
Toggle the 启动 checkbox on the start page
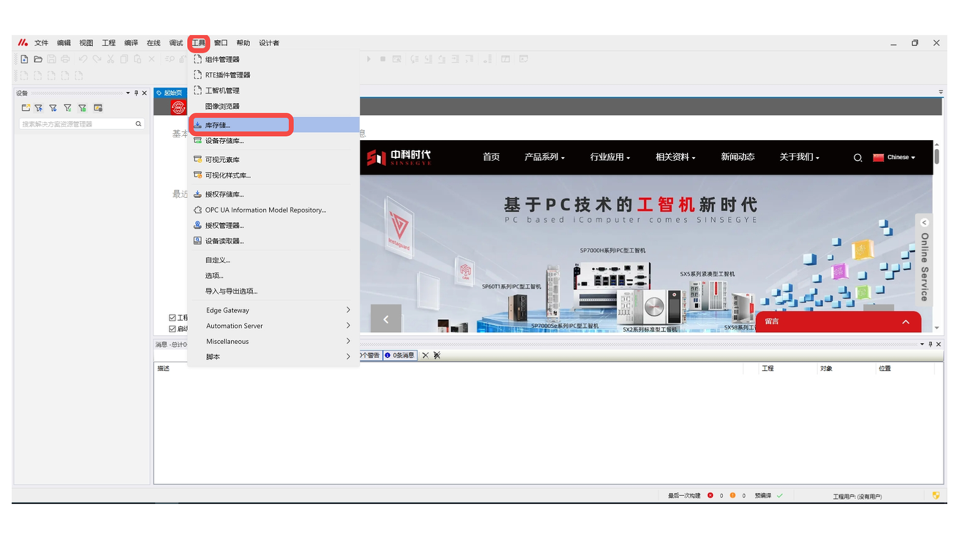[x=172, y=329]
